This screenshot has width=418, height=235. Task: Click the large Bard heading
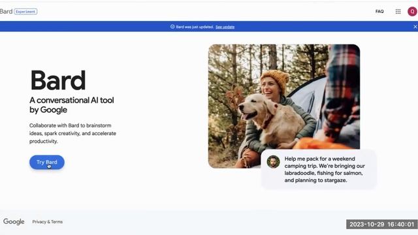click(58, 80)
